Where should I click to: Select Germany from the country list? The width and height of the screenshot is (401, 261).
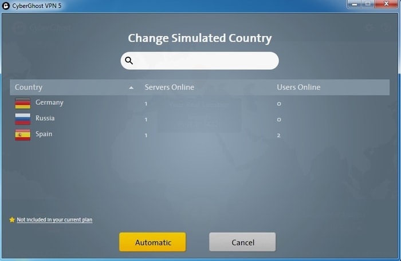click(199, 104)
